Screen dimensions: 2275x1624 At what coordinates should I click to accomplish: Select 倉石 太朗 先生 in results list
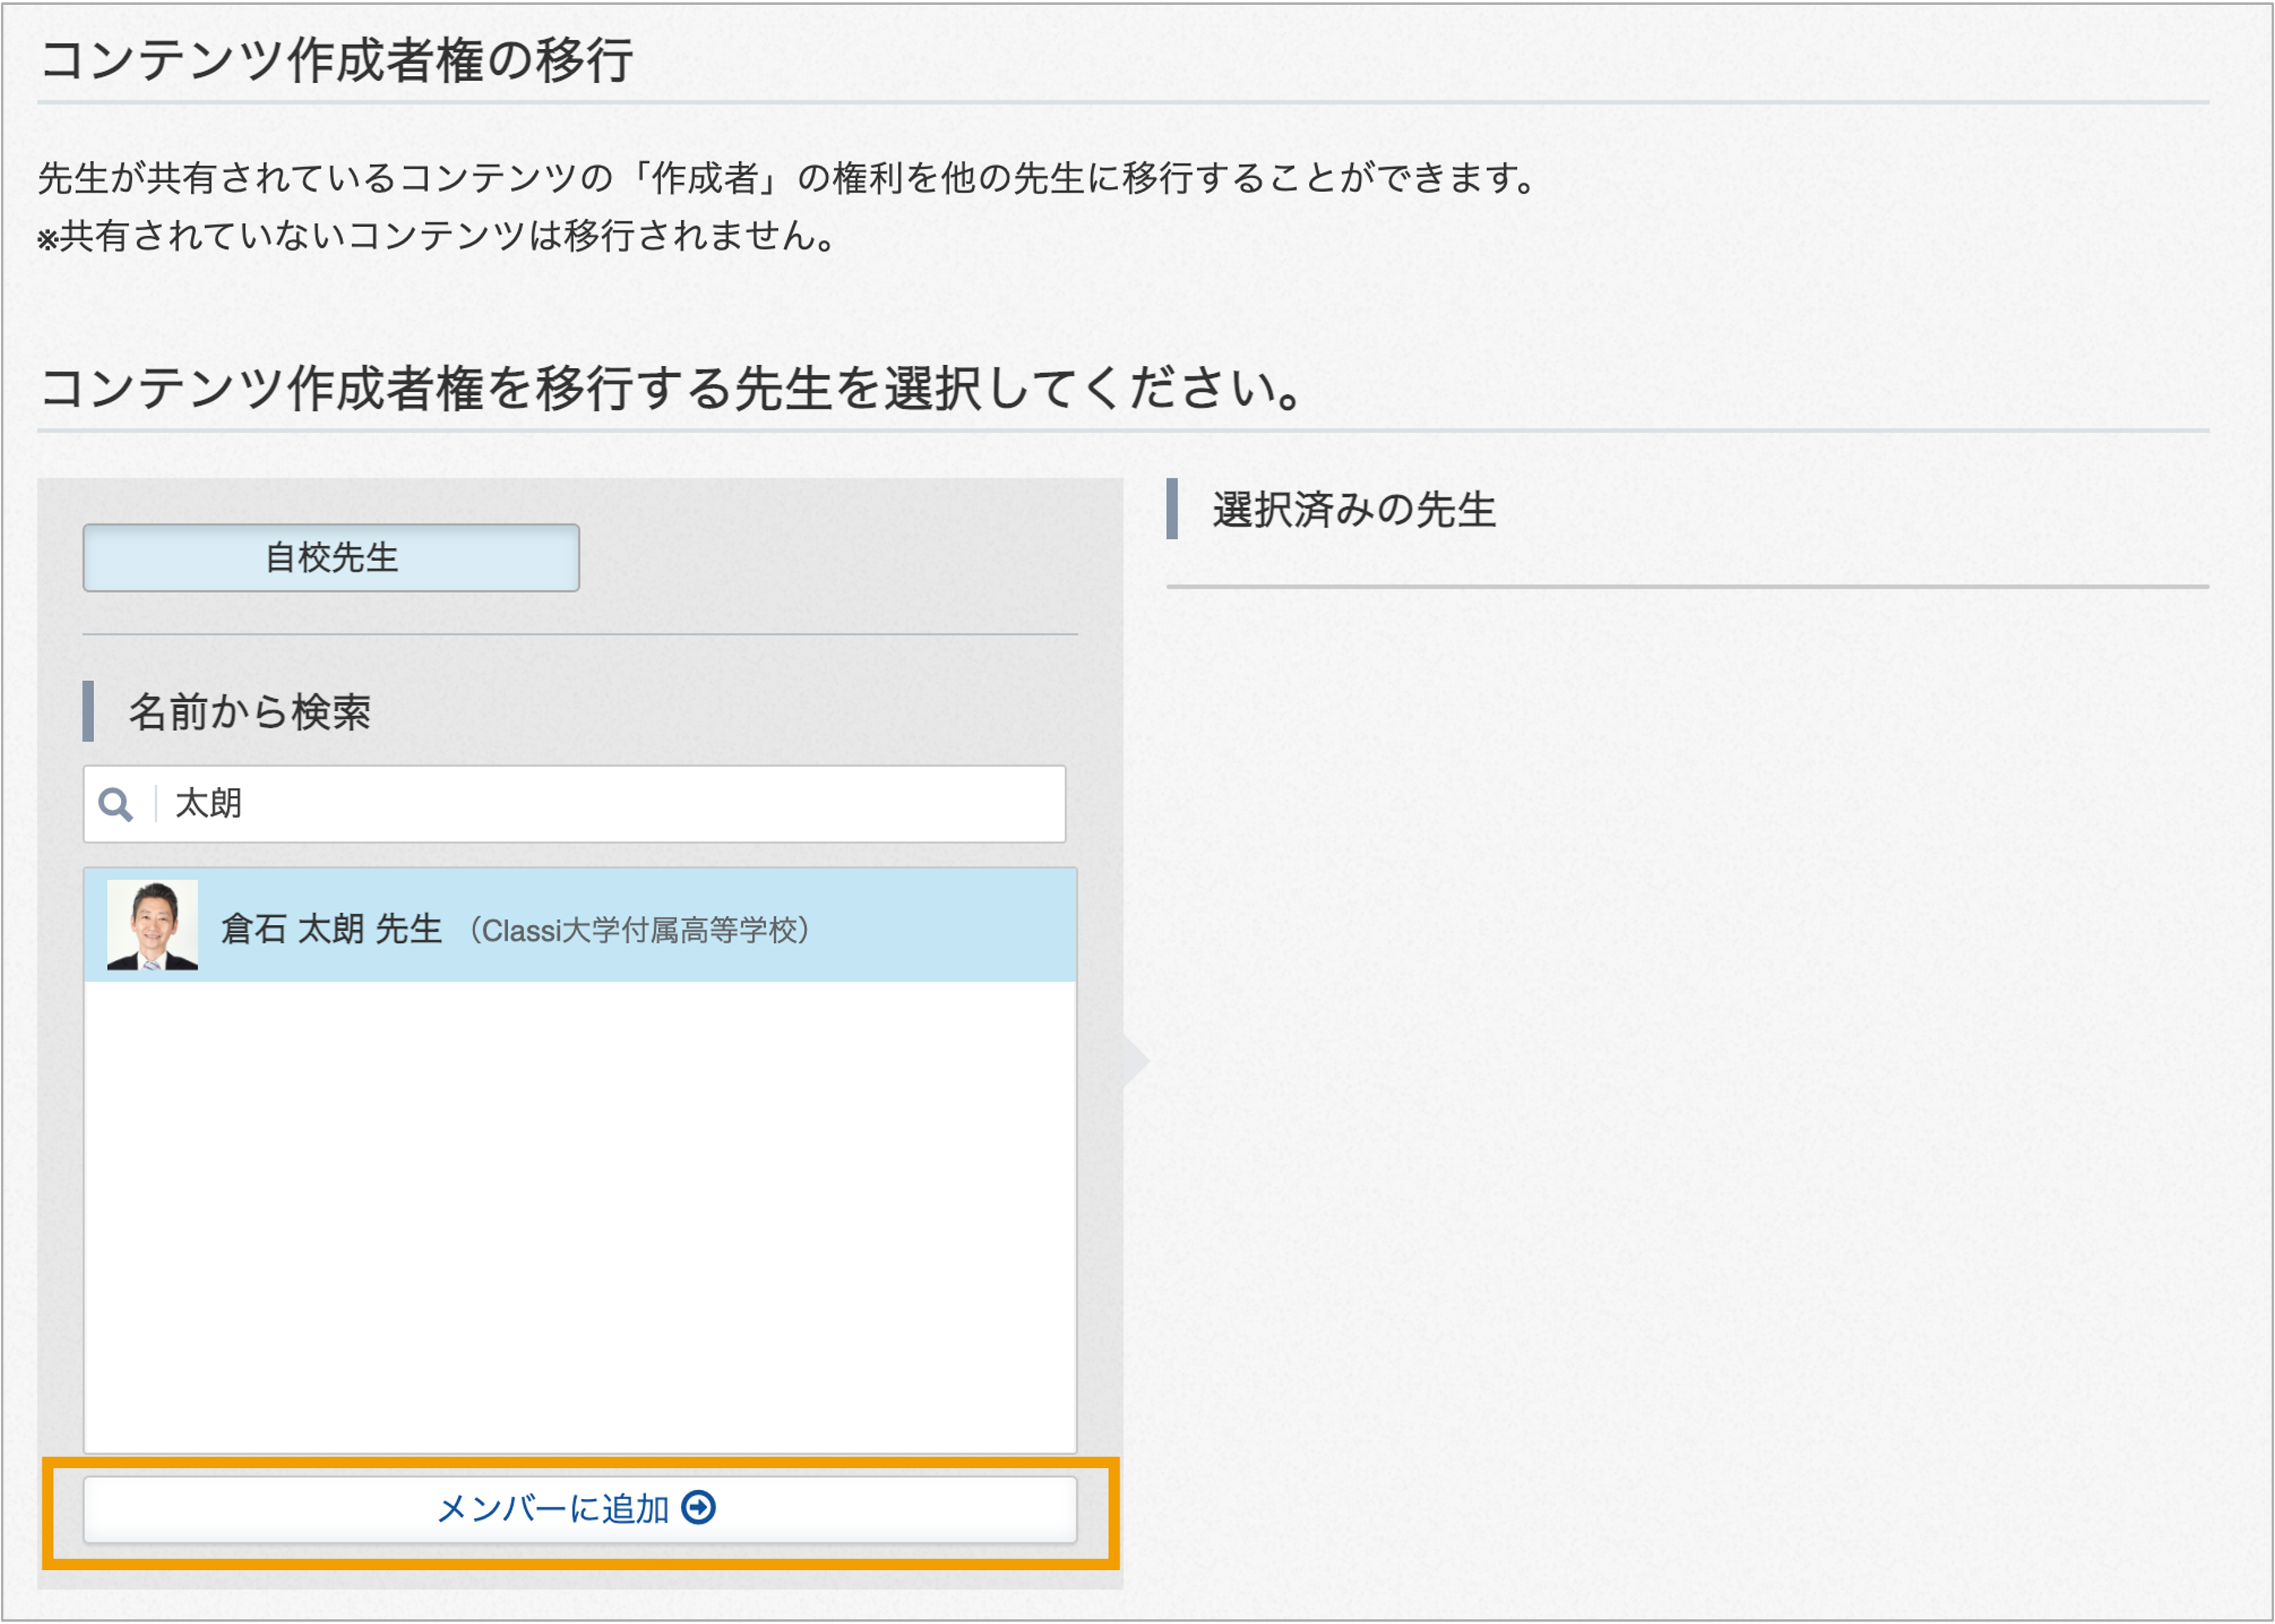point(580,925)
